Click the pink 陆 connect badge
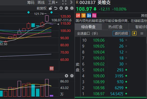The image size is (147, 99). [94, 15]
